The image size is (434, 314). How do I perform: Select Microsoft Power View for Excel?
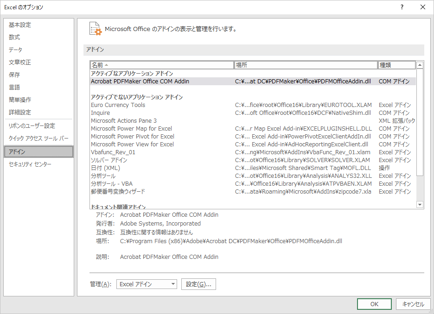pos(253,144)
